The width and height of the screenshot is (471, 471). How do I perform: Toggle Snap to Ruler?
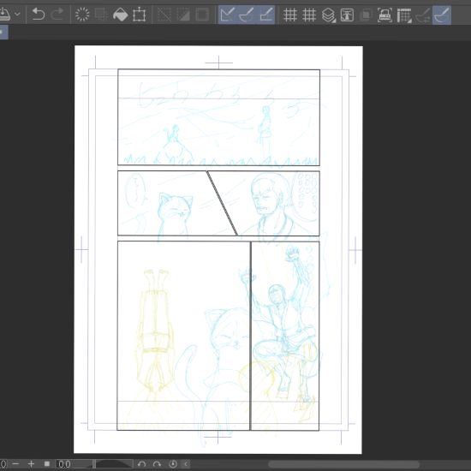pos(228,15)
